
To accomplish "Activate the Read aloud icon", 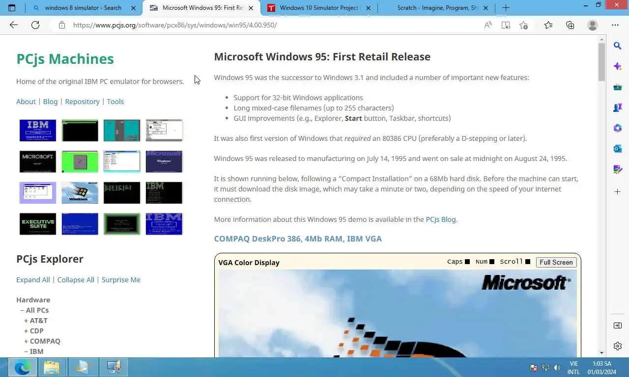I will 488,25.
